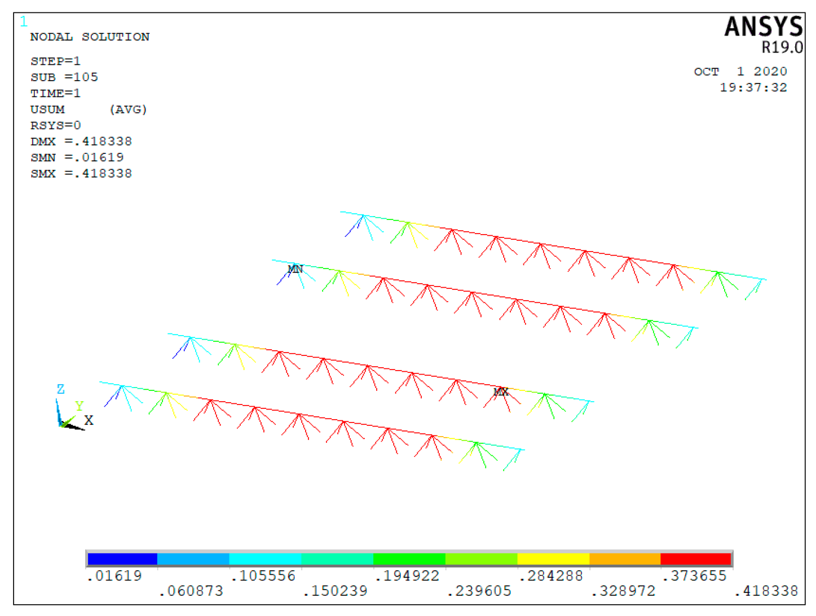Click the red legend swatch
Screen dimensions: 816x616
696,558
